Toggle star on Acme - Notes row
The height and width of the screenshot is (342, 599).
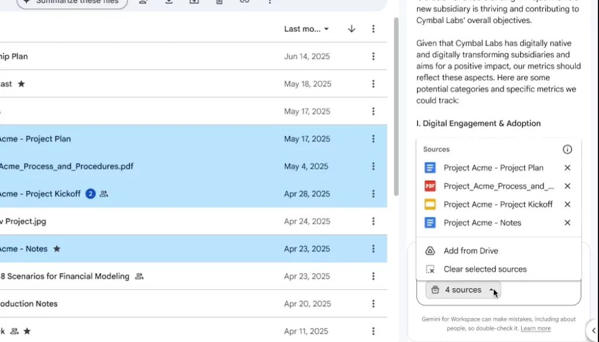coord(57,249)
